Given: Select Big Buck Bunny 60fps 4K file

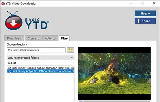Looking at the screenshot, I should coord(41,71).
